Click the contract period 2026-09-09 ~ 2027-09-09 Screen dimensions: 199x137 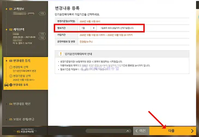point(24,37)
